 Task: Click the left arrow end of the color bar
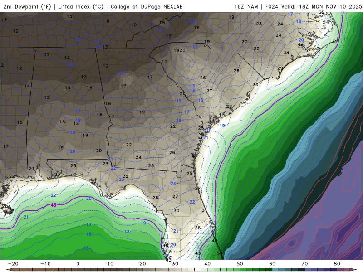(9, 270)
